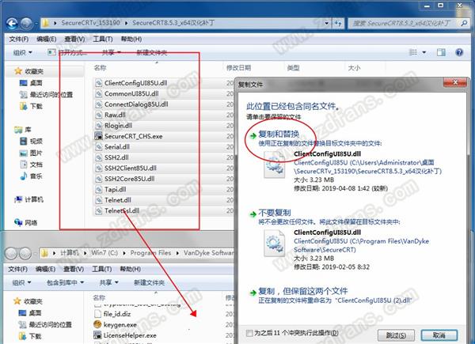Check 为之后 11 个冲突执行此操作
This screenshot has width=475, height=344.
pyautogui.click(x=249, y=333)
